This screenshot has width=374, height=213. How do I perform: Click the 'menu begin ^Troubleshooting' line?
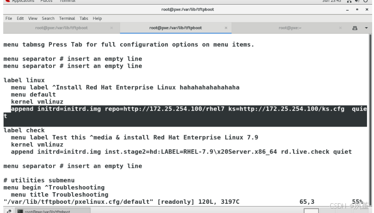54,188
